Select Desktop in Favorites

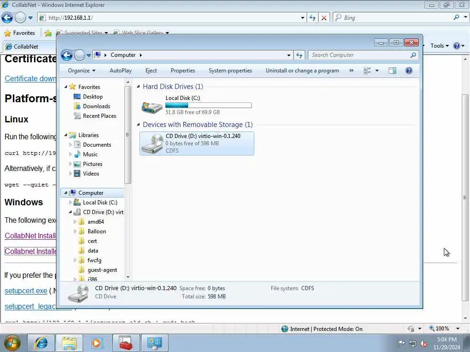(93, 97)
